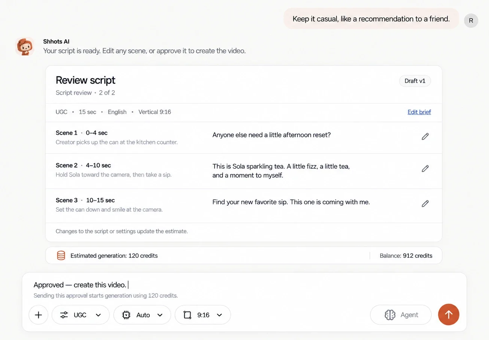Focus the message input with approval text
489x340 pixels.
pyautogui.click(x=243, y=285)
